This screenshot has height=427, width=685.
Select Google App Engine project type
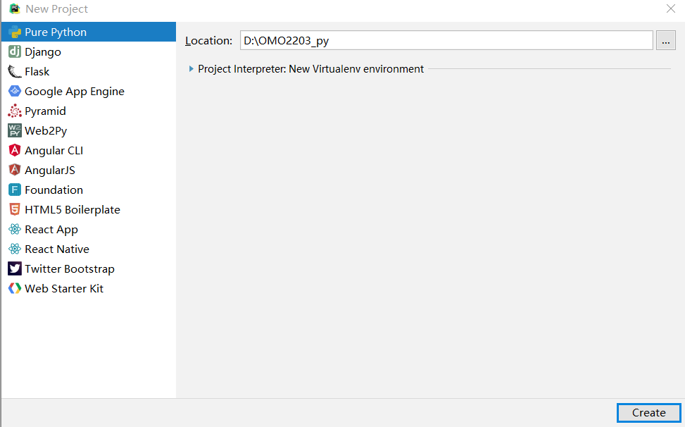pos(89,91)
